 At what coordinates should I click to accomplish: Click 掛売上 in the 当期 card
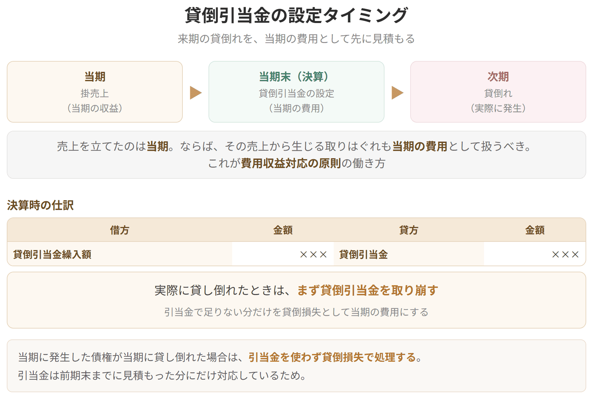[95, 93]
